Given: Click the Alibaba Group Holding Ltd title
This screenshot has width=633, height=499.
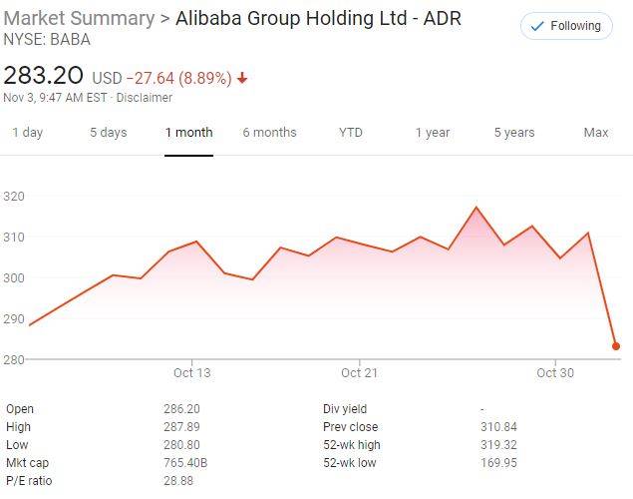Looking at the screenshot, I should 318,19.
